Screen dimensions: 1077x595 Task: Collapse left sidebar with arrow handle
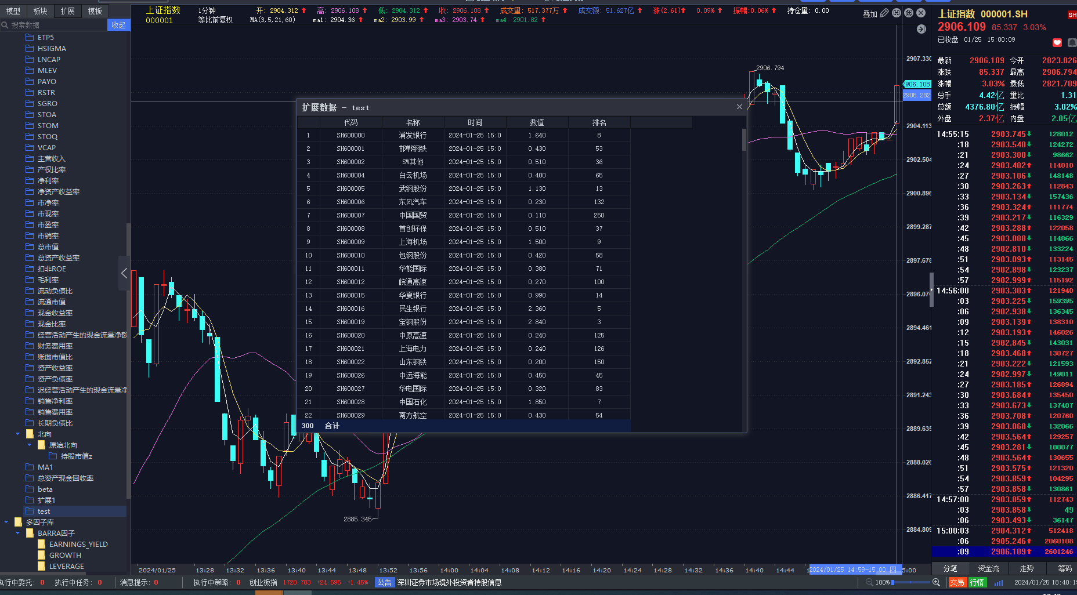124,273
